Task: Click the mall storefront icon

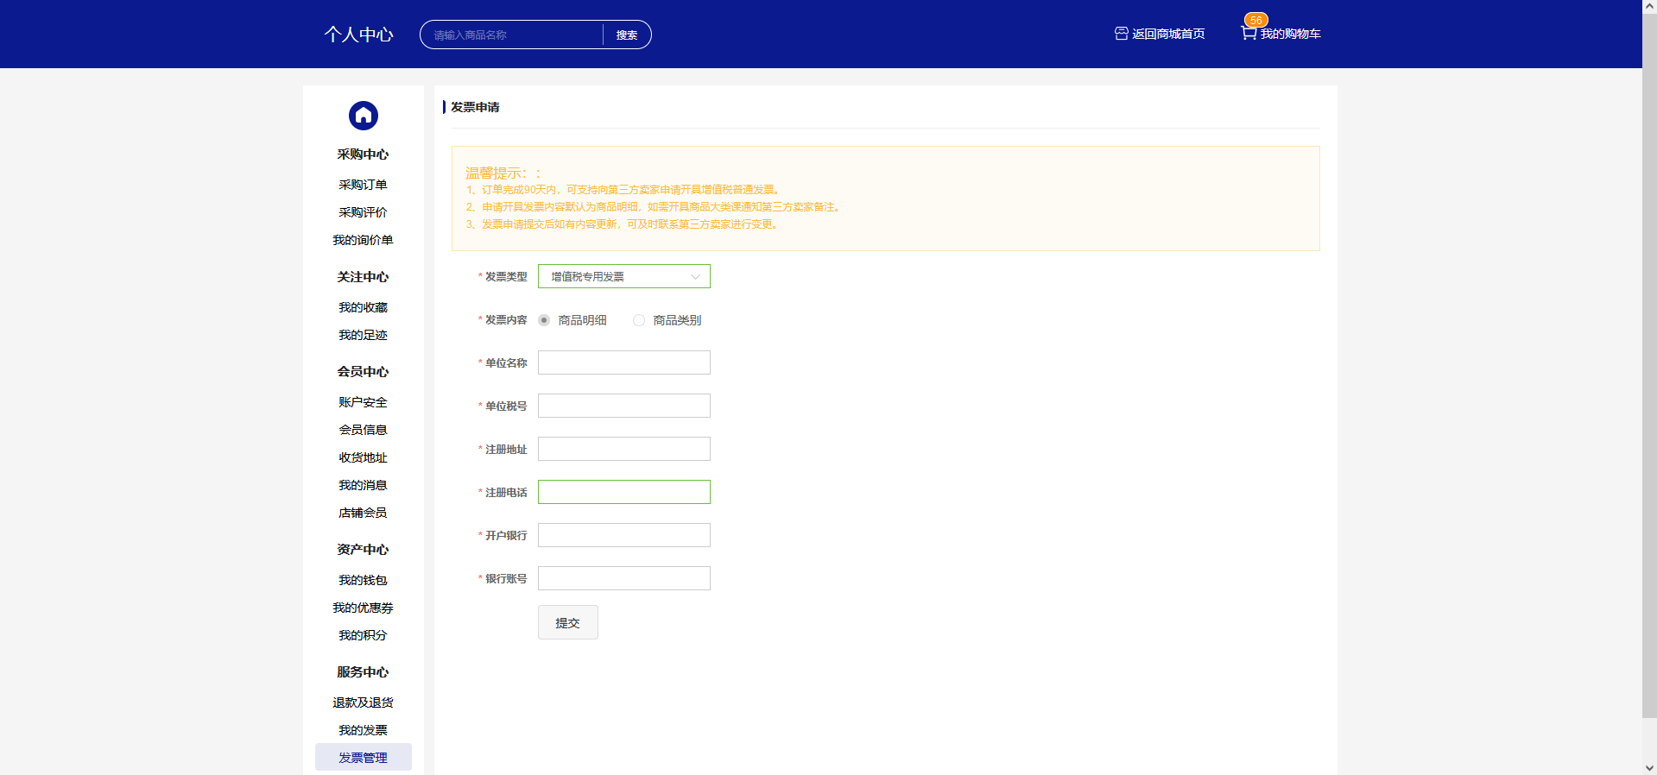Action: pos(1121,34)
